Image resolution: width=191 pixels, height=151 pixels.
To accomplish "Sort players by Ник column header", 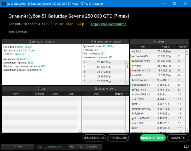I will tap(143, 47).
